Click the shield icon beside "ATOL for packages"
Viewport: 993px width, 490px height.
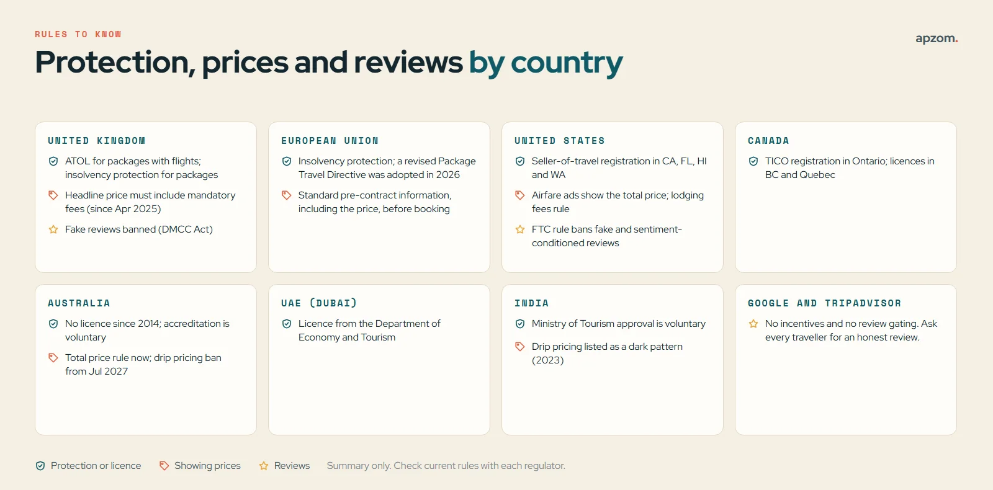click(53, 161)
